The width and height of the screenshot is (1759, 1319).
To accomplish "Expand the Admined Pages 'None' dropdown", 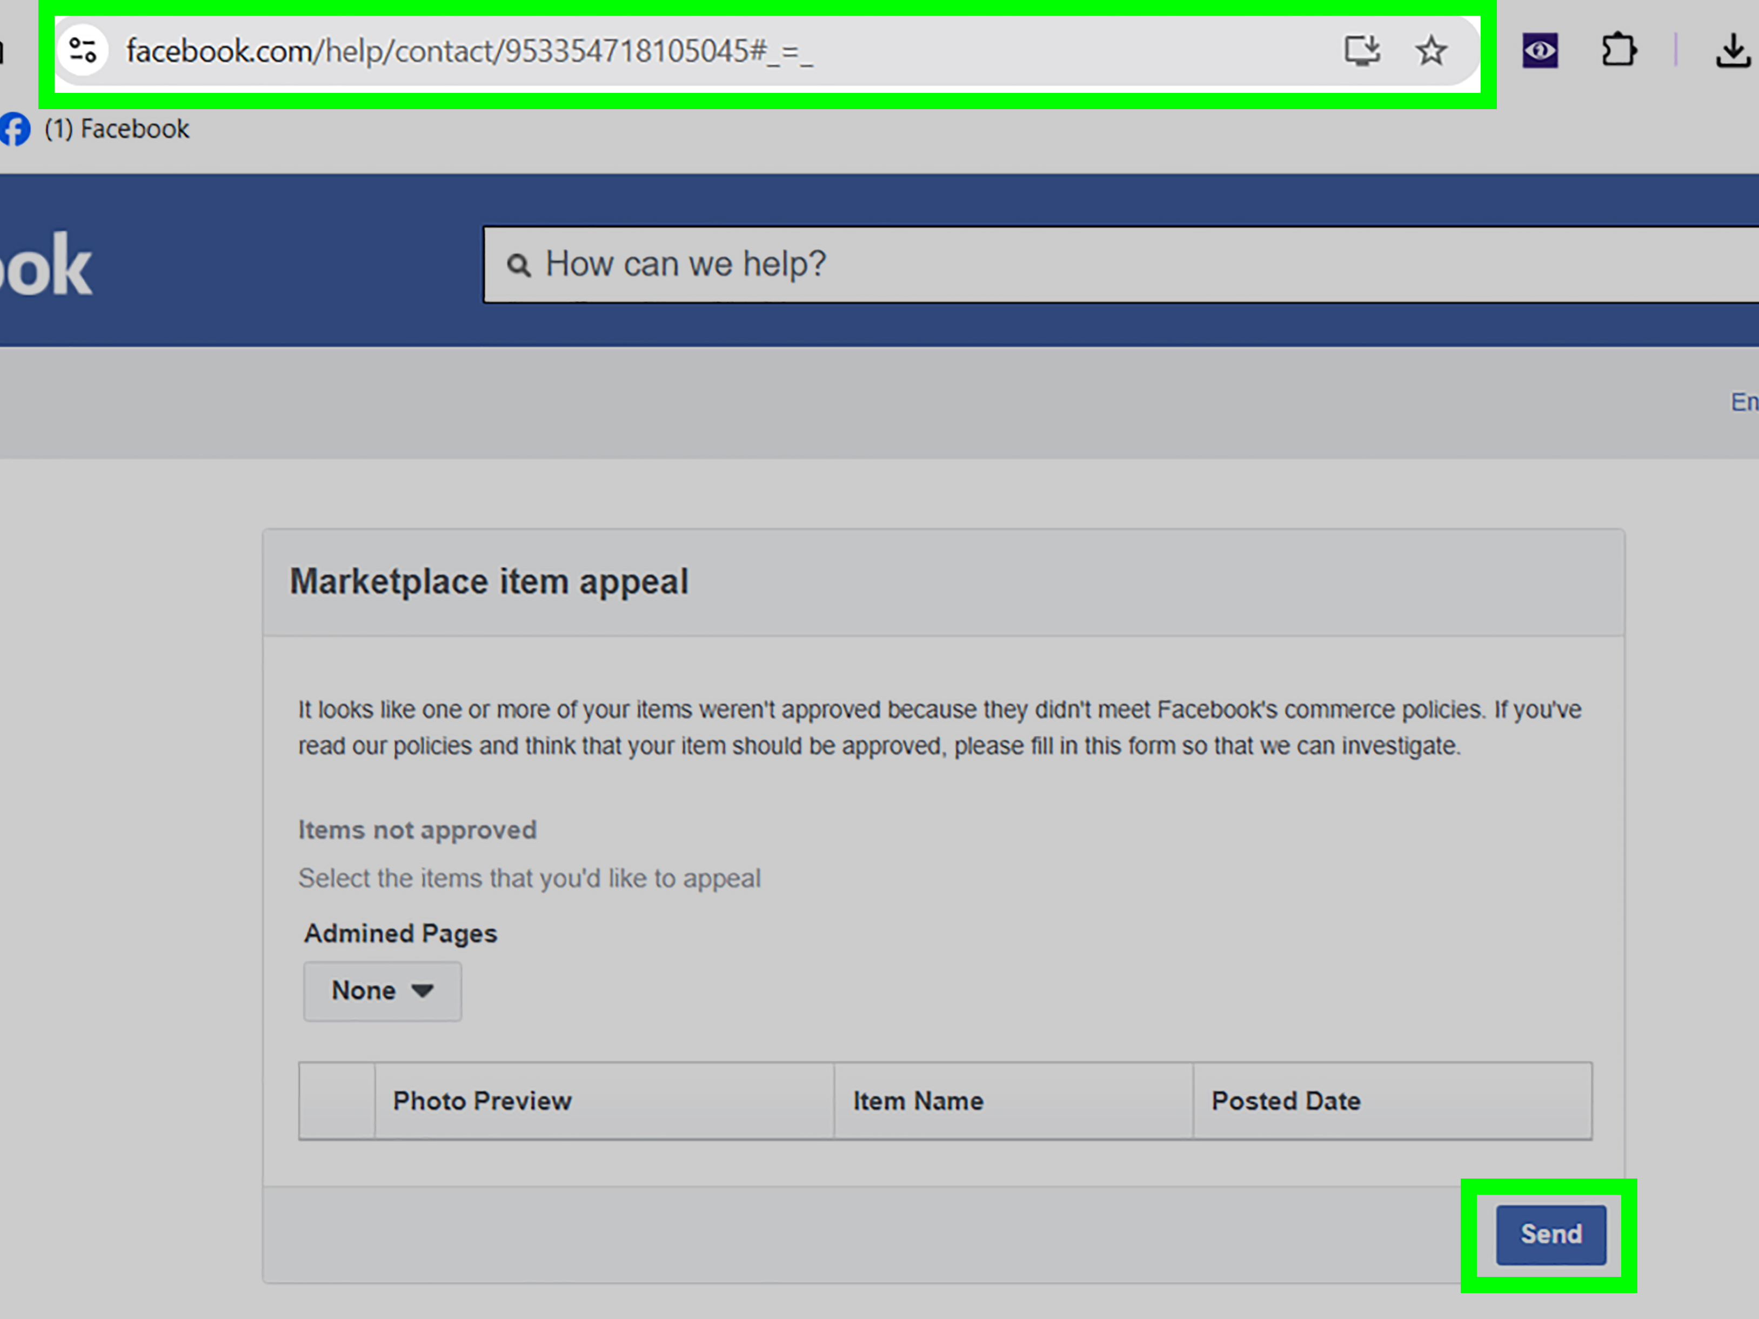I will (x=383, y=990).
